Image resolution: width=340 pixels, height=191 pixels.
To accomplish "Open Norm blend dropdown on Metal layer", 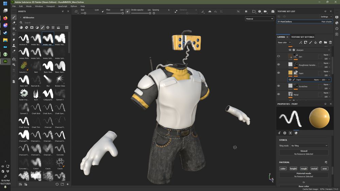I will pos(326,93).
